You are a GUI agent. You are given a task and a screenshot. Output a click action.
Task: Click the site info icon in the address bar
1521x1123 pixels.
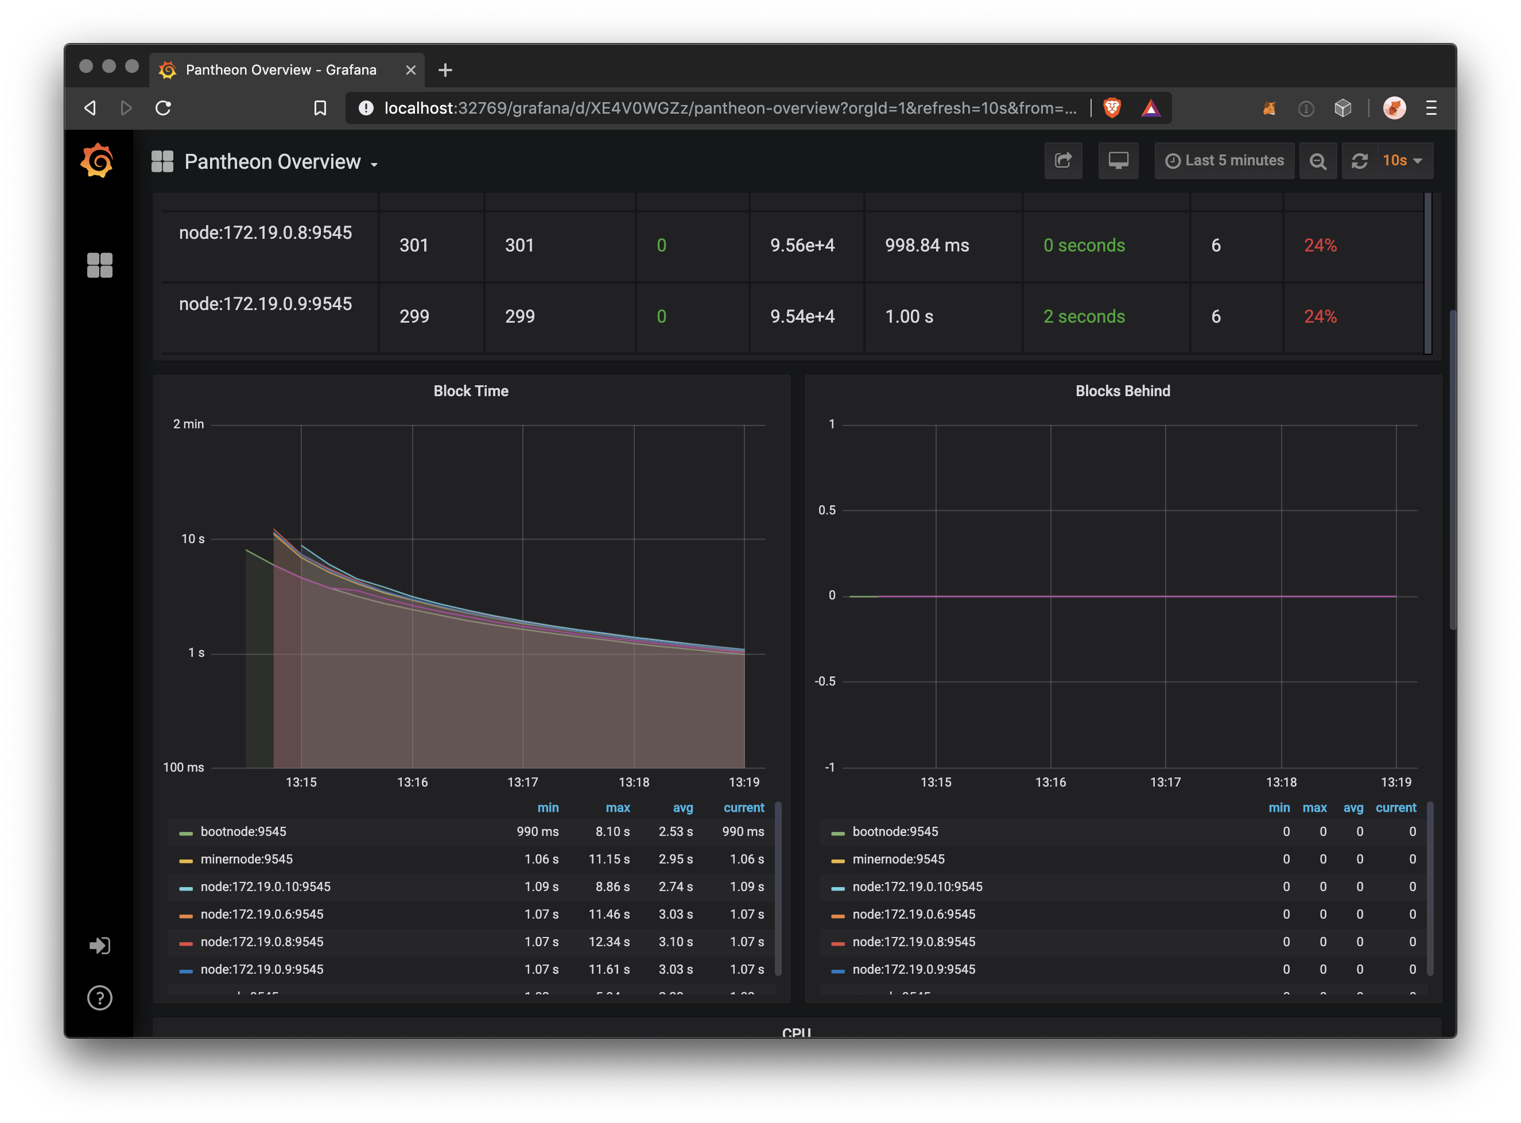[366, 108]
